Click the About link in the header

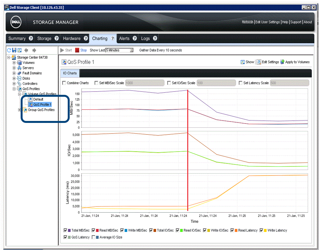308,22
